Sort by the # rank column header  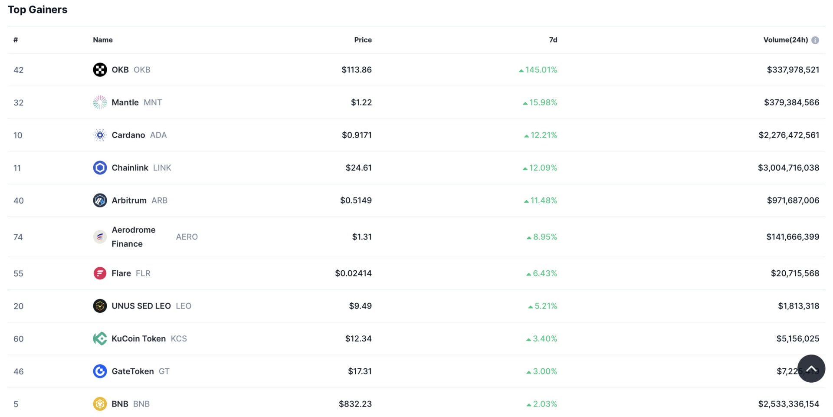pyautogui.click(x=16, y=40)
